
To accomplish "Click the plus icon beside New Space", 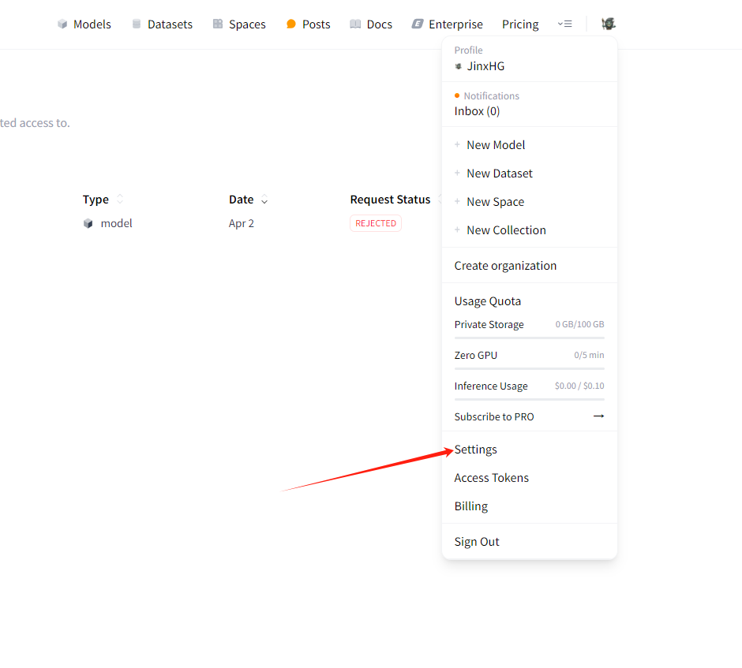I will (x=457, y=201).
